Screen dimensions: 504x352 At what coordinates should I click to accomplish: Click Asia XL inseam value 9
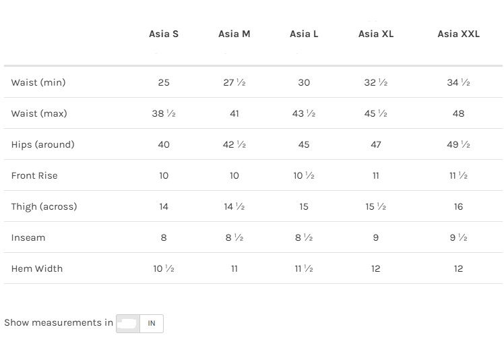coord(376,237)
